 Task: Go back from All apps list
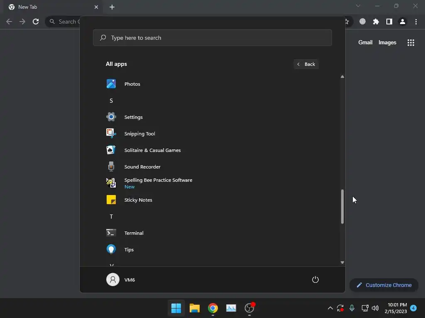click(x=306, y=64)
